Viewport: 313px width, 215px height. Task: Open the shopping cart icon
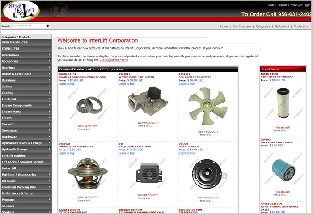pos(307,5)
